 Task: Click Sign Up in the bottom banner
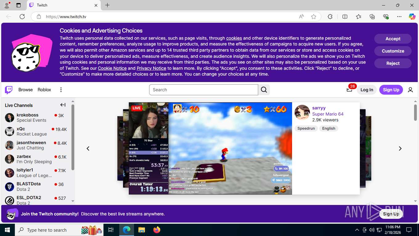click(x=391, y=214)
